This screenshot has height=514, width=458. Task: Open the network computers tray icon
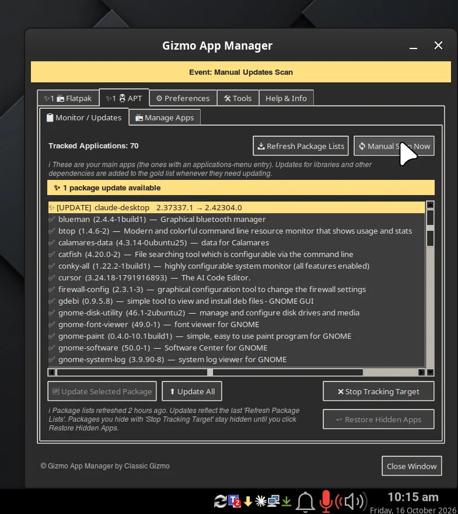pyautogui.click(x=274, y=501)
